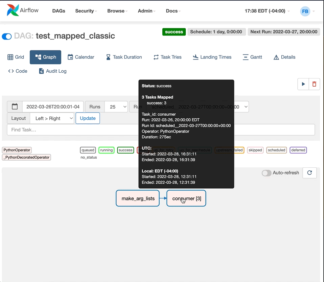The width and height of the screenshot is (324, 282).
Task: Click the Next Run date badge
Action: [284, 32]
